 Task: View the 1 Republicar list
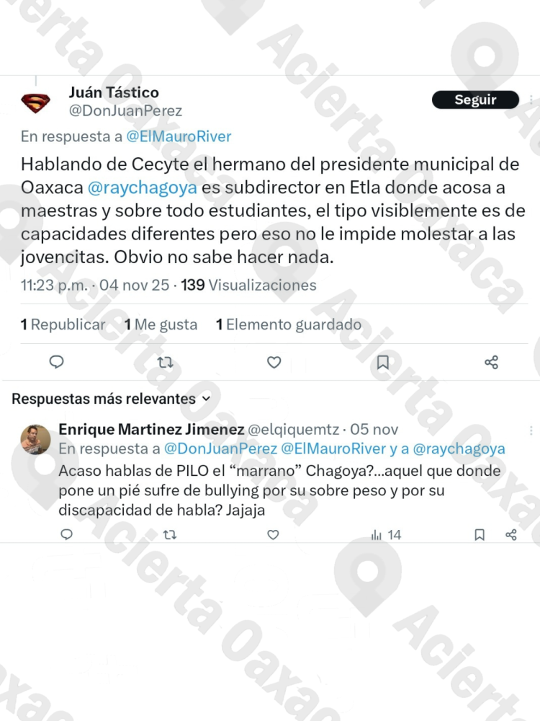point(63,324)
